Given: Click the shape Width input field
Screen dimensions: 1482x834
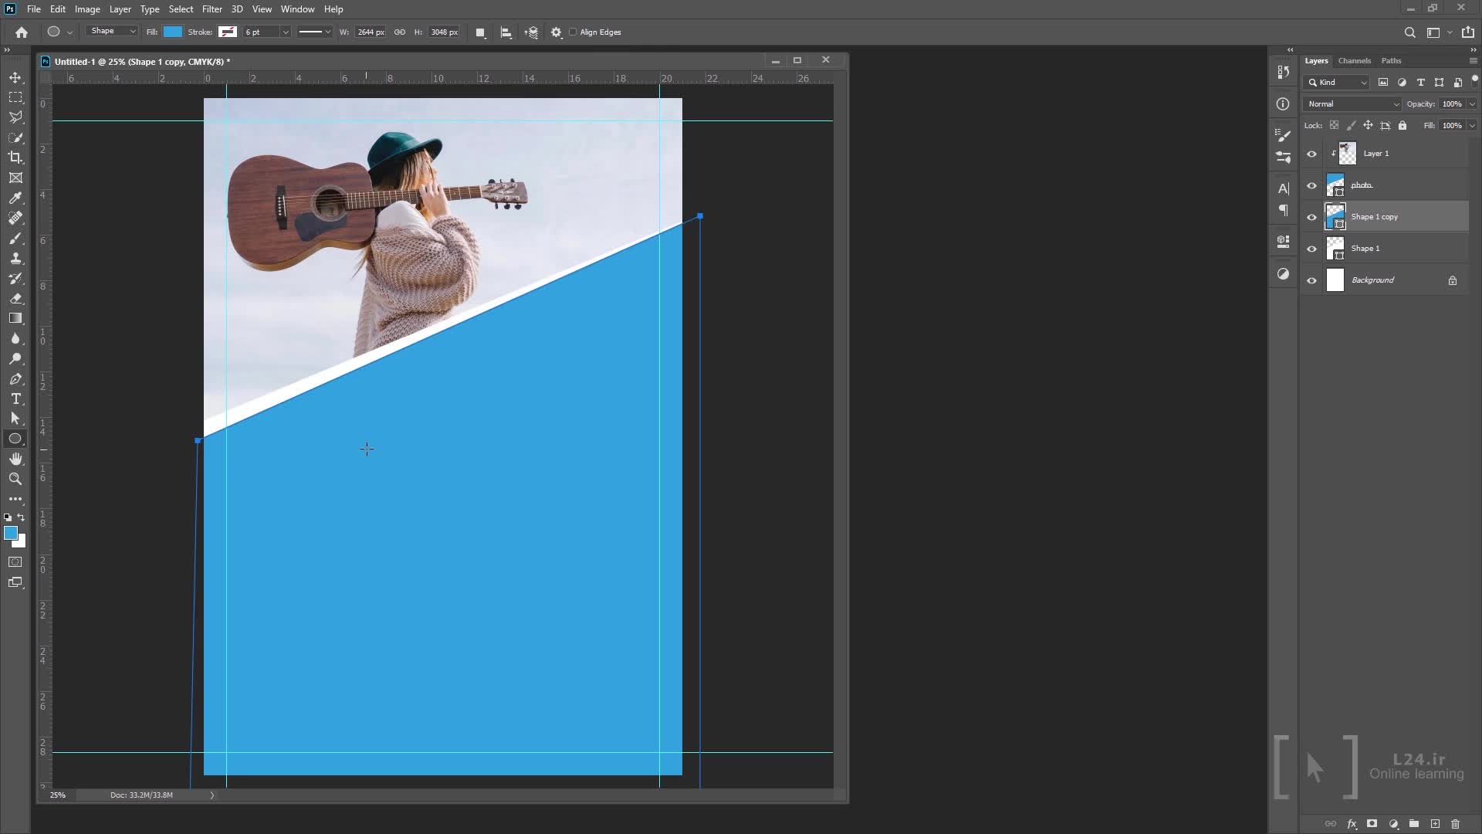Looking at the screenshot, I should coord(370,32).
